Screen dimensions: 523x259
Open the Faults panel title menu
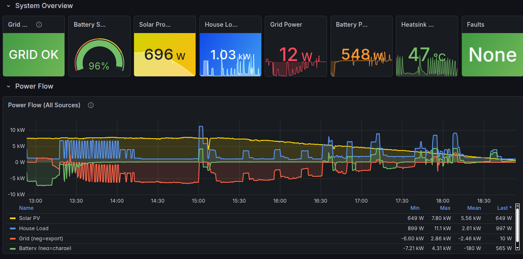pyautogui.click(x=475, y=25)
